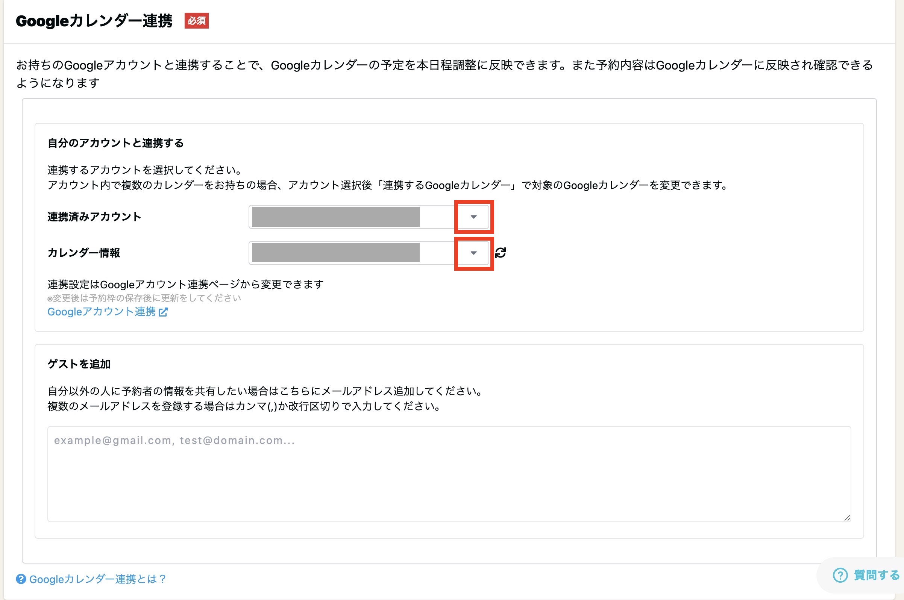Click the gray note ※変更後は予約枠の保存後に更新
904x600 pixels.
tap(144, 298)
